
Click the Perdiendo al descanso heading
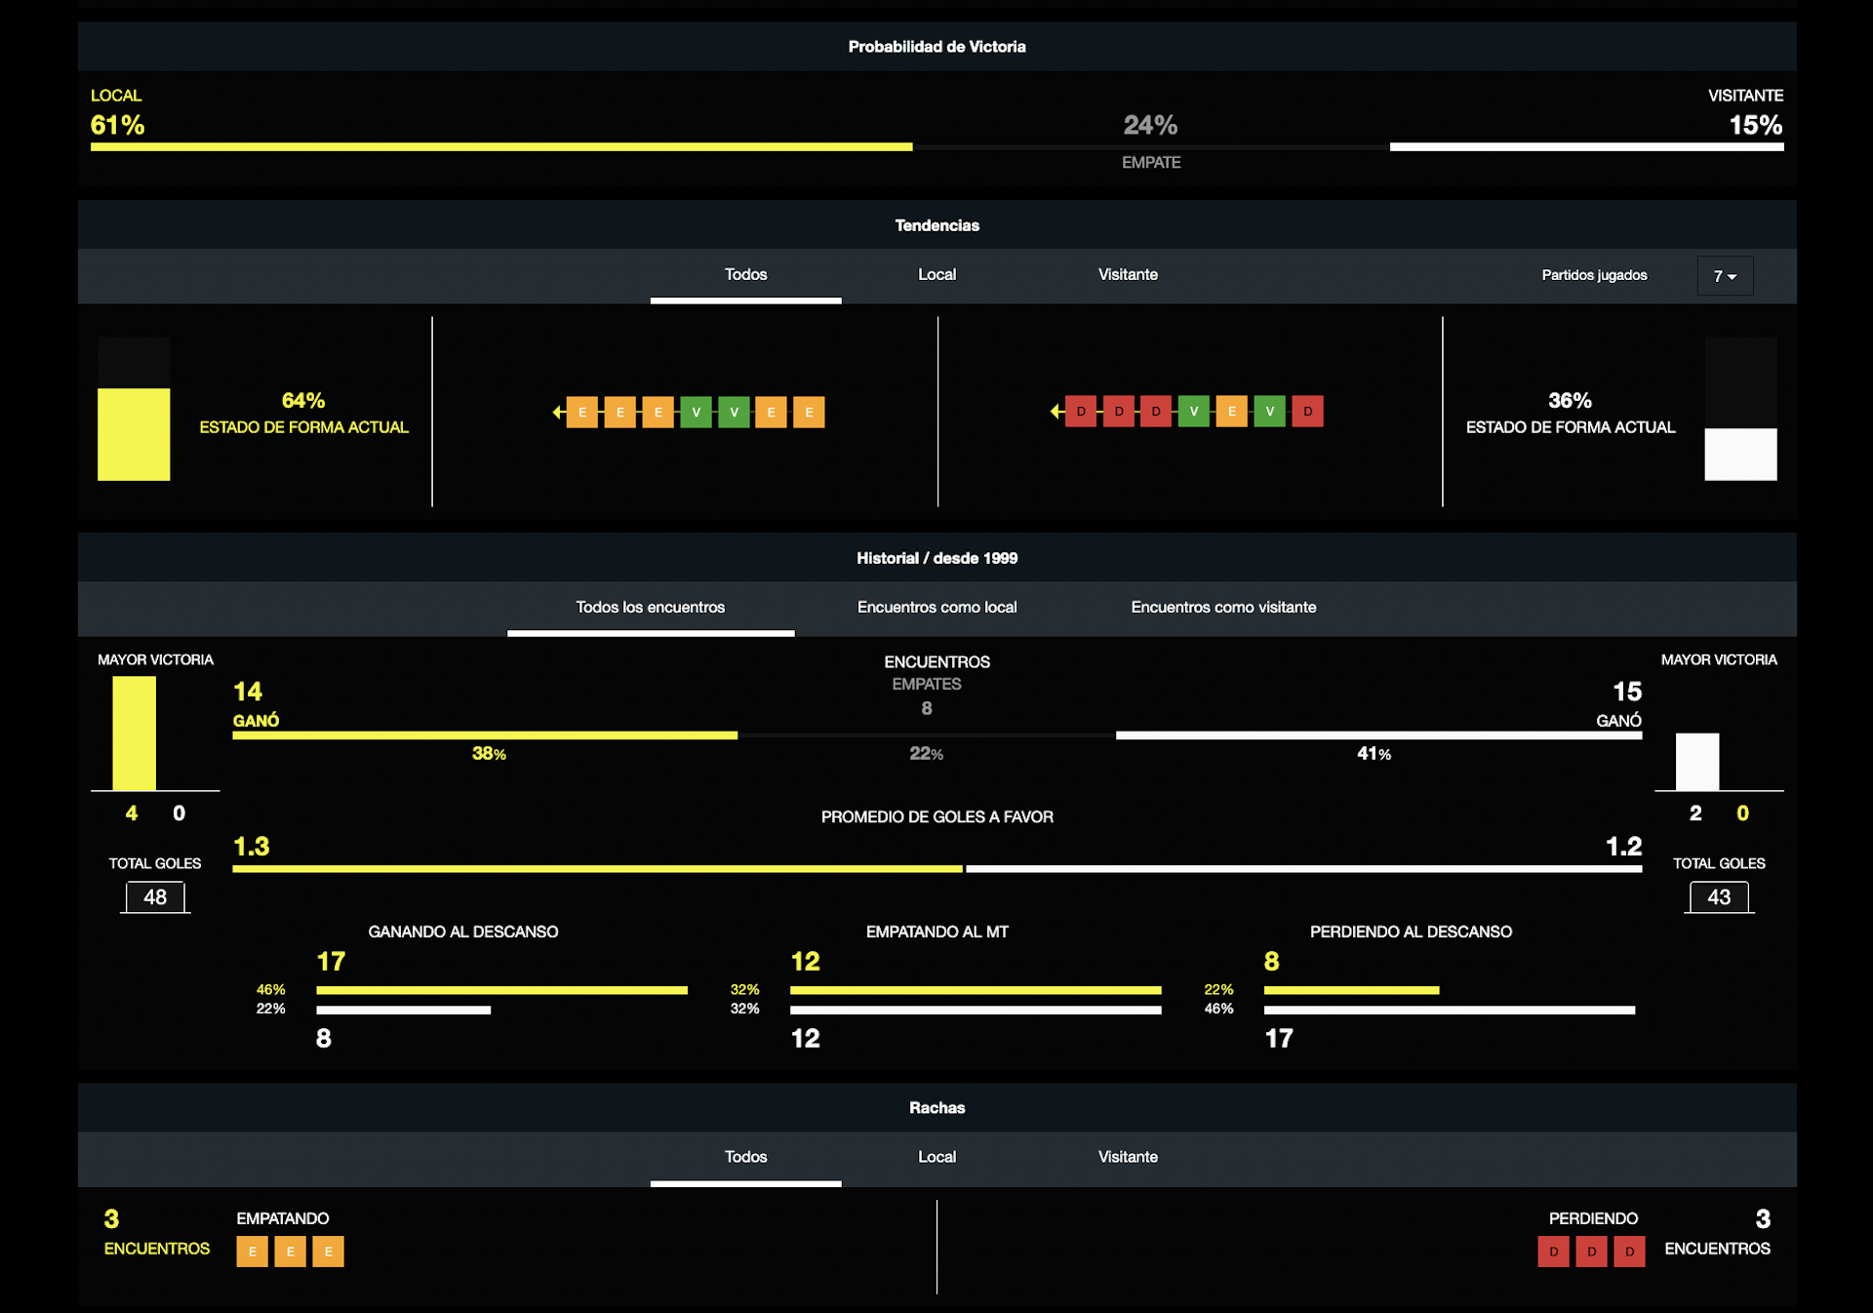[1411, 932]
